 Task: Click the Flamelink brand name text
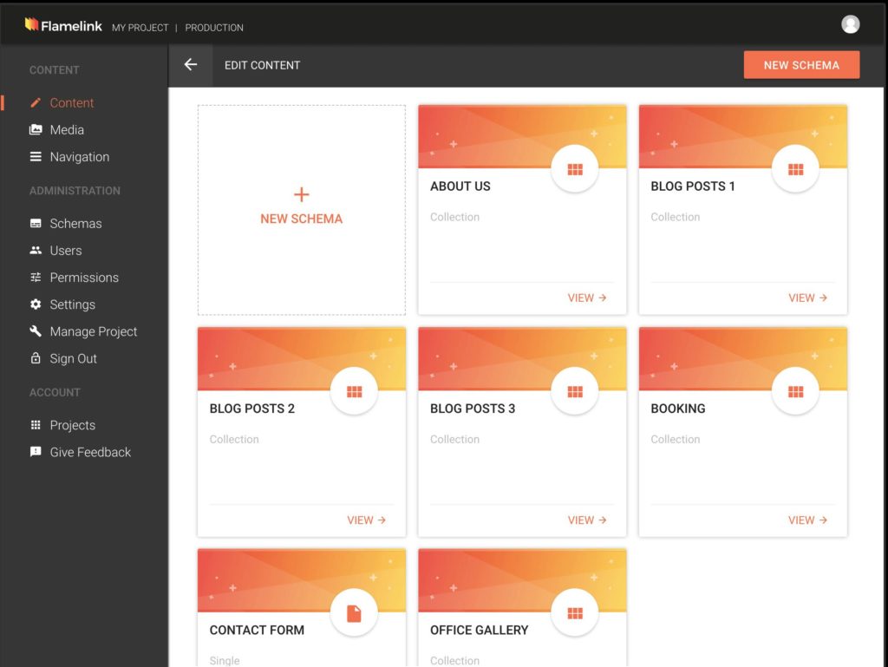pos(71,26)
